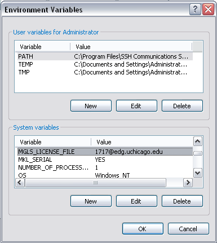217x243 pixels.
Task: Select the OS system variable
Action: (22, 175)
